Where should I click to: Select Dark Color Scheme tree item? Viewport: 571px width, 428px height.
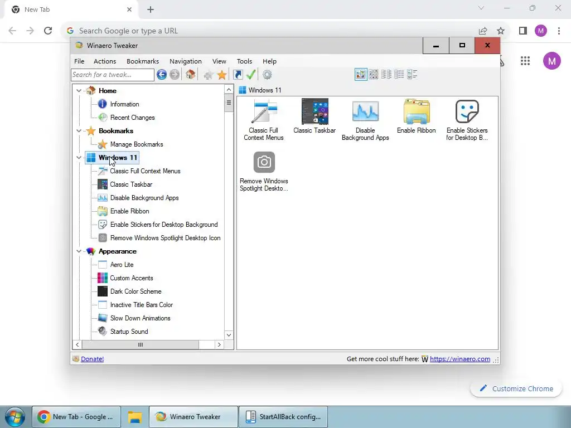tap(136, 291)
